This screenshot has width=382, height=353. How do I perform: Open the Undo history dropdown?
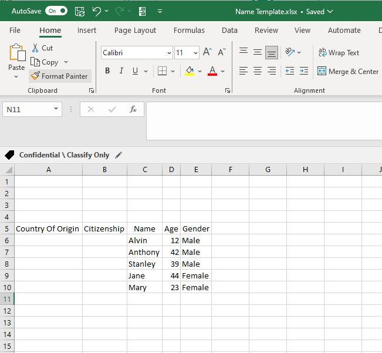click(106, 11)
